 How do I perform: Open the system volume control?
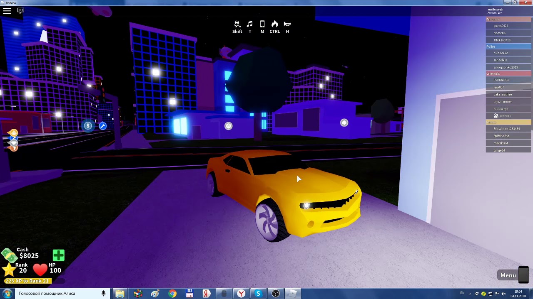point(503,294)
